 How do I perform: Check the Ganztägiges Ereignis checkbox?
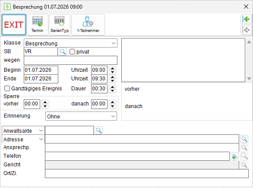(x=7, y=89)
